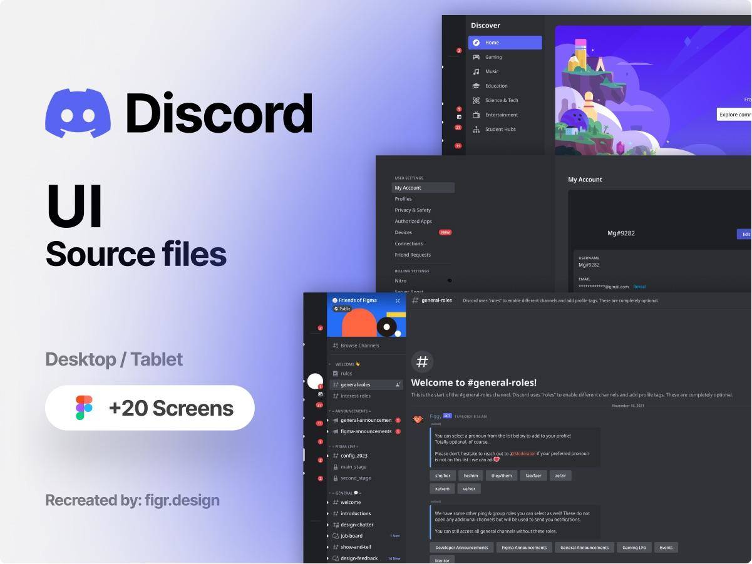This screenshot has width=752, height=564.
Task: Collapse the FIGMA LIVE category
Action: click(345, 446)
